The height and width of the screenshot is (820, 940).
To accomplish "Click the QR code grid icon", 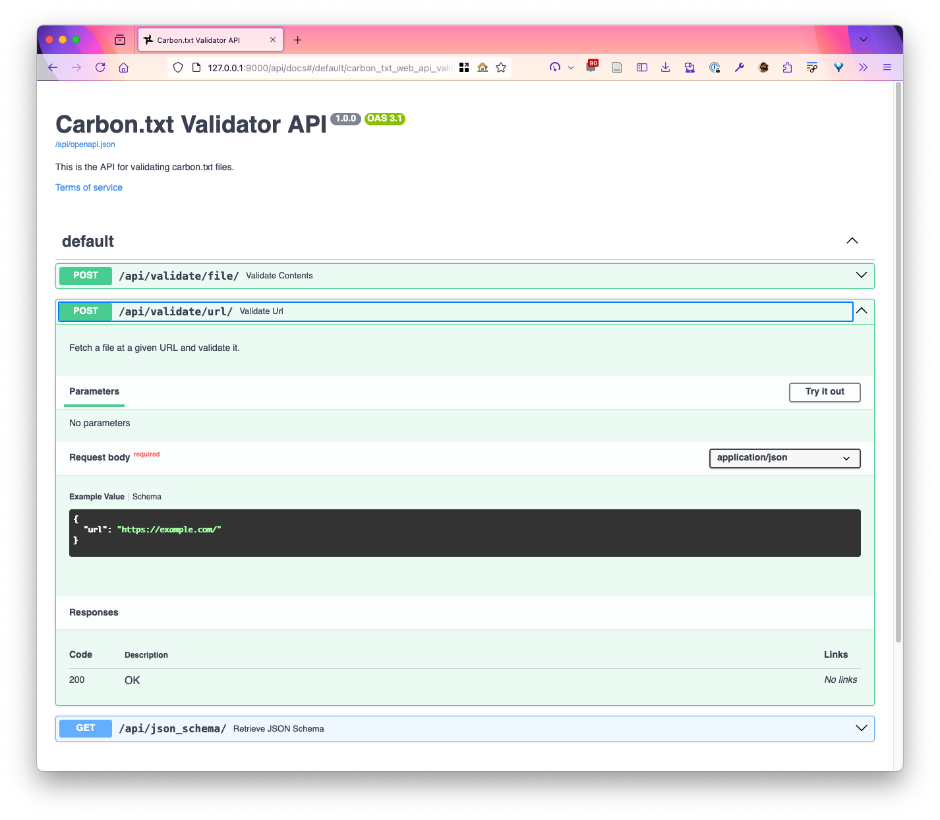I will pyautogui.click(x=464, y=67).
